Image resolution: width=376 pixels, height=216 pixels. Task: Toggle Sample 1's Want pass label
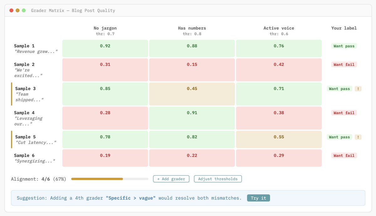coord(344,46)
